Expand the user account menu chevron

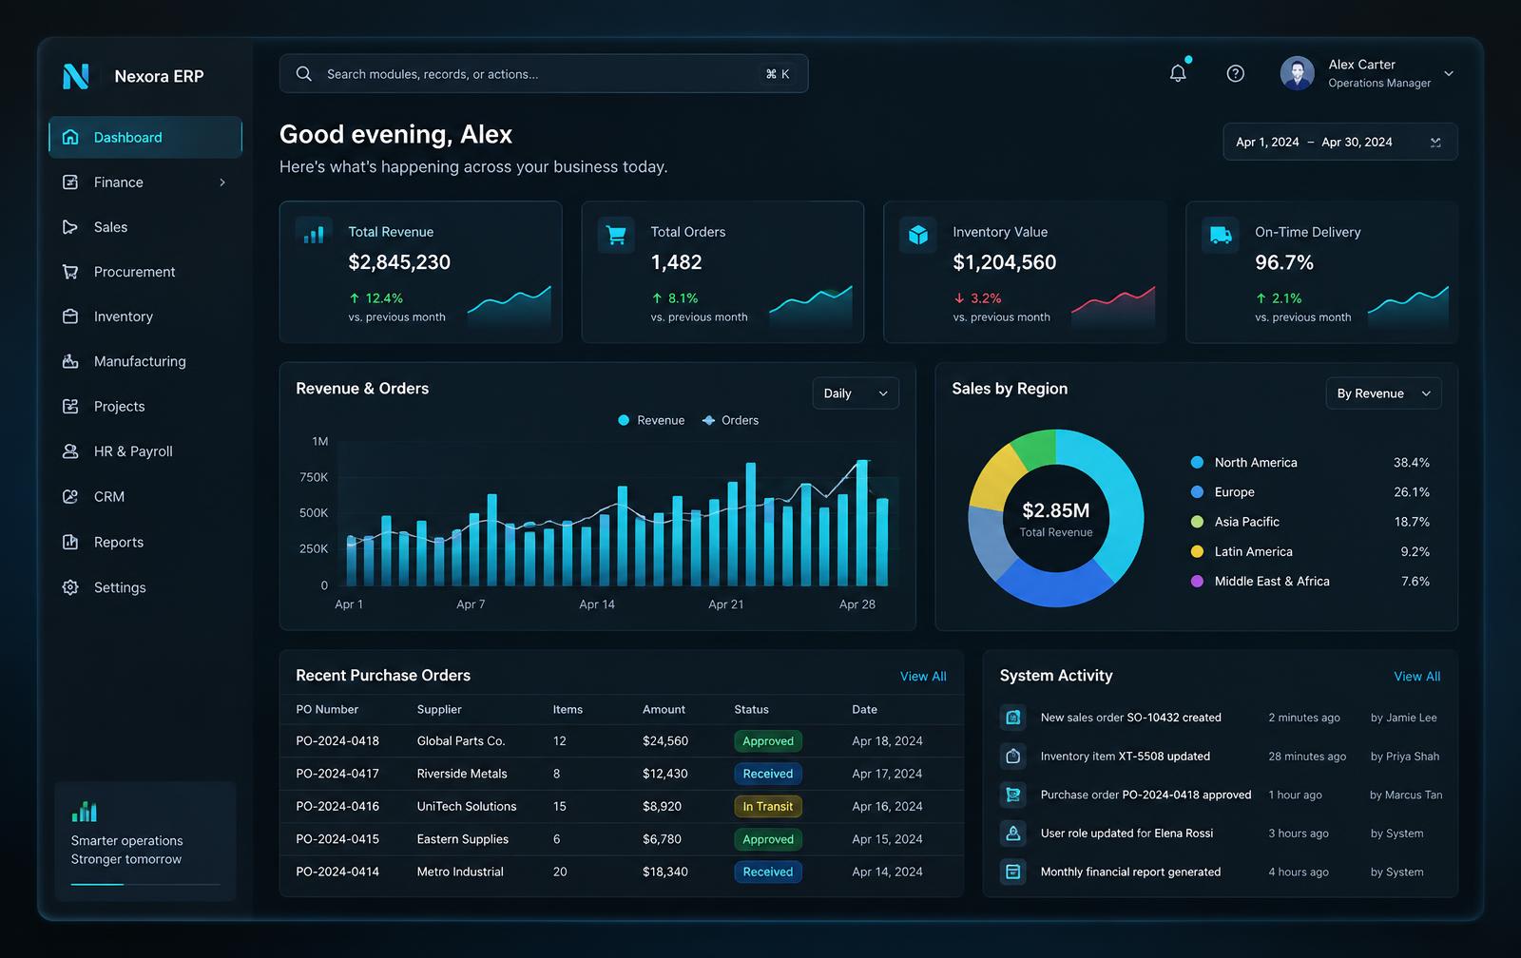(x=1449, y=73)
